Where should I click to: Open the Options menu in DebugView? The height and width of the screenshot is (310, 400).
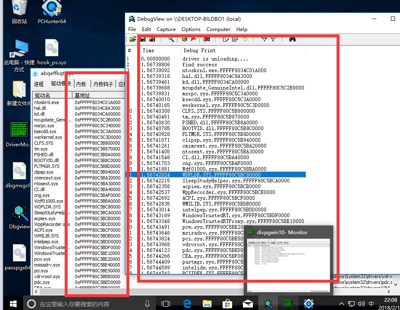pos(191,29)
